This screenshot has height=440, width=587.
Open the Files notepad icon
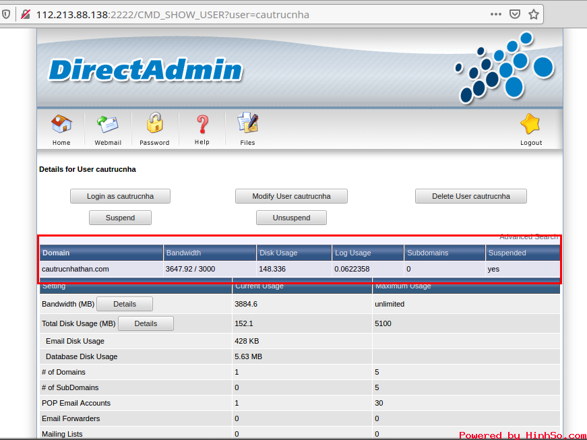coord(248,123)
